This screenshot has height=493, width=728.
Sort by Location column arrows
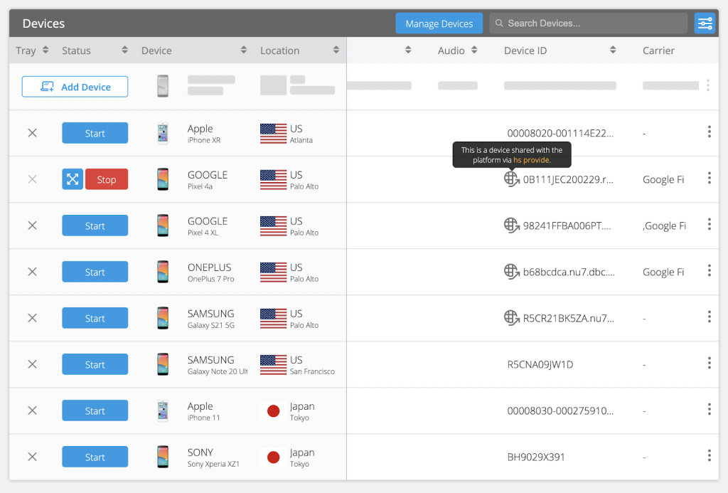point(336,50)
